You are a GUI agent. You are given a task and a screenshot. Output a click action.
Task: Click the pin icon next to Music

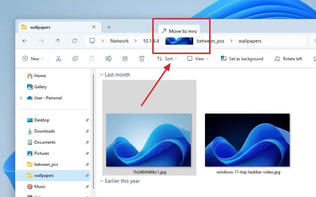pos(87,187)
